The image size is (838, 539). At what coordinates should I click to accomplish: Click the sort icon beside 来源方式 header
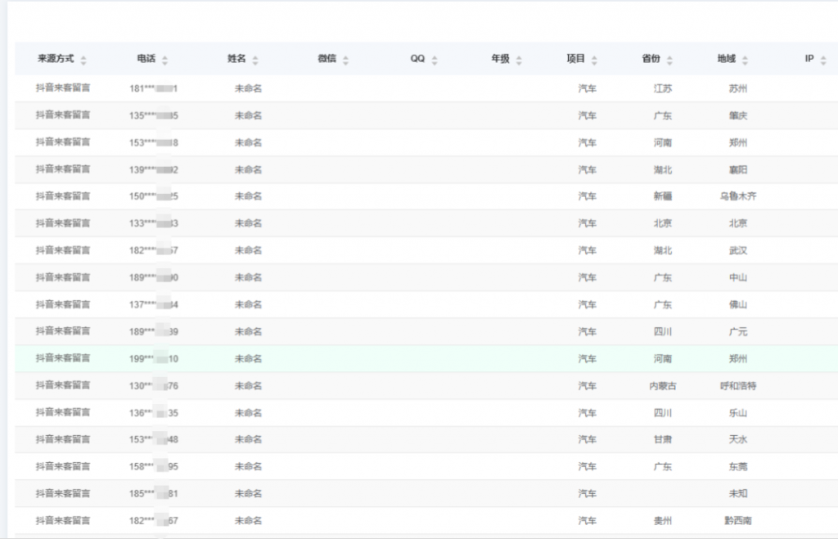tap(83, 60)
